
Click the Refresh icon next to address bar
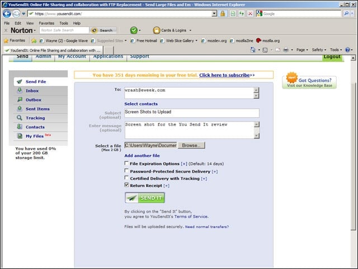click(241, 13)
